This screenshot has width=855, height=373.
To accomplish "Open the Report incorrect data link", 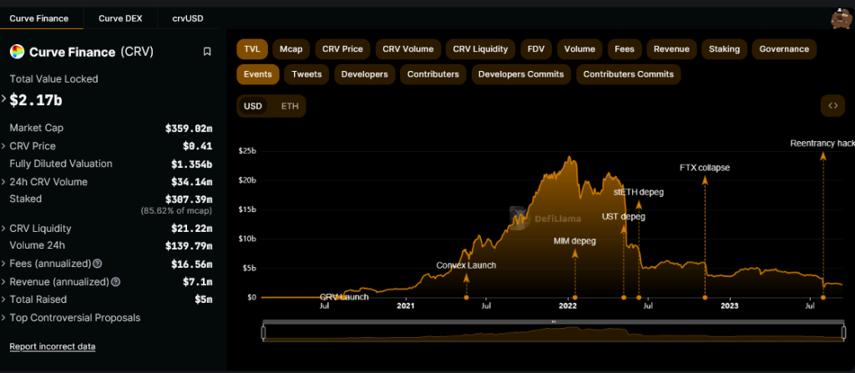I will tap(52, 346).
